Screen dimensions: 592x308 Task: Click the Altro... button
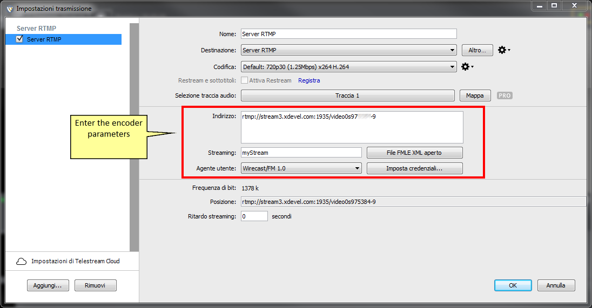(477, 50)
